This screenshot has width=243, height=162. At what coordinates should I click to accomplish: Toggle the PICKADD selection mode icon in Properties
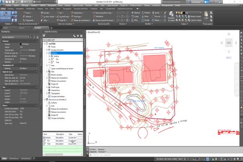31,37
